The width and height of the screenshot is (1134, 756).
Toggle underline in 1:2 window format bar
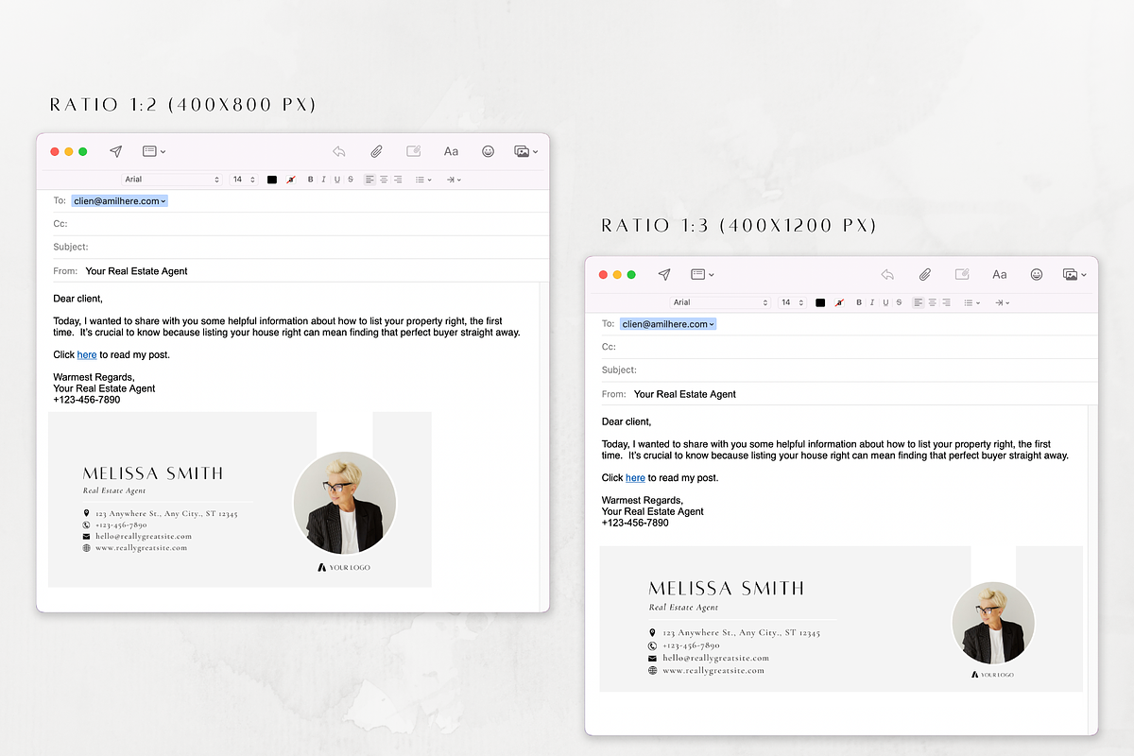337,180
